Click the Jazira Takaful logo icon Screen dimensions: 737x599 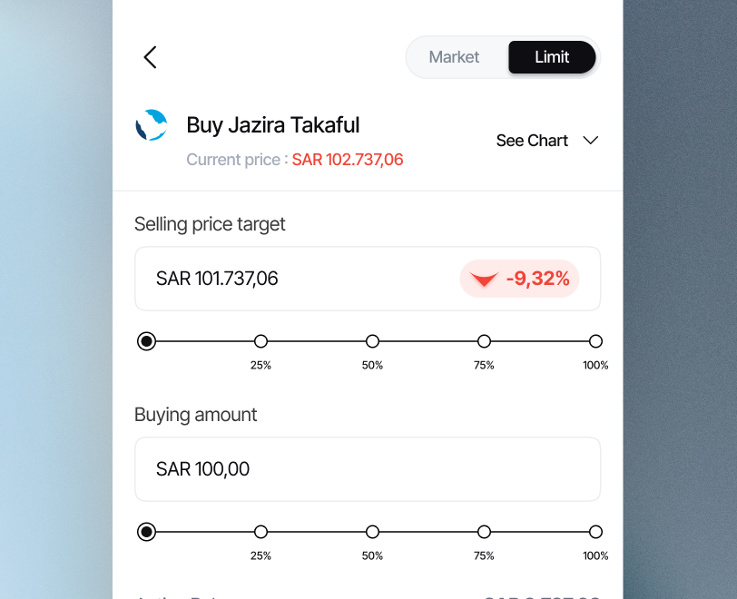pyautogui.click(x=152, y=125)
